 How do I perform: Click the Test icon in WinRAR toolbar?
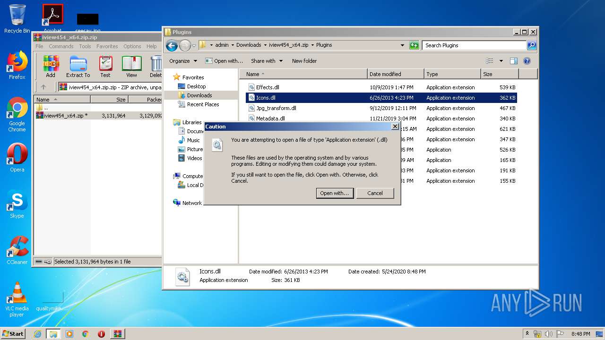[x=105, y=67]
